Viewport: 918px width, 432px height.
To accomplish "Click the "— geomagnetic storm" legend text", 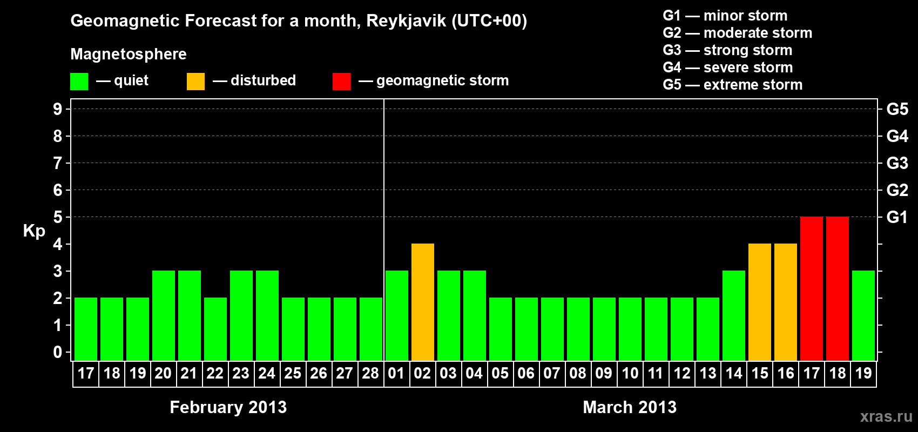I will click(x=434, y=80).
